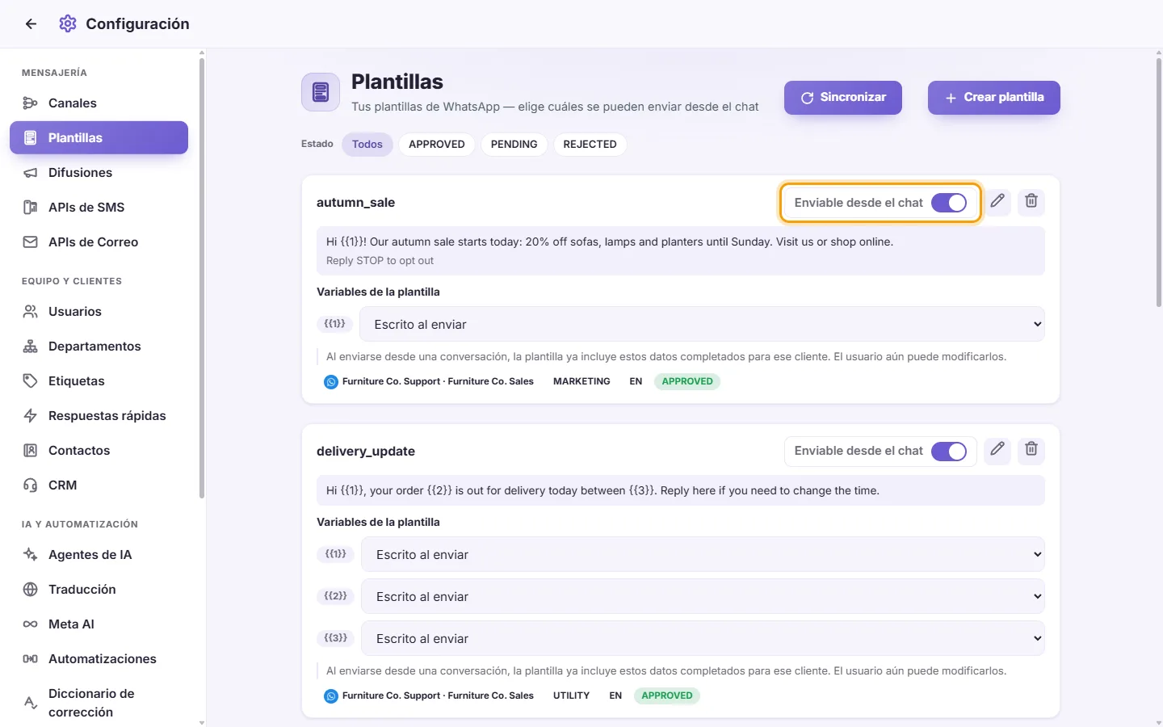Toggle delivery_update Enviable desde el chat
The image size is (1163, 727).
click(x=949, y=452)
